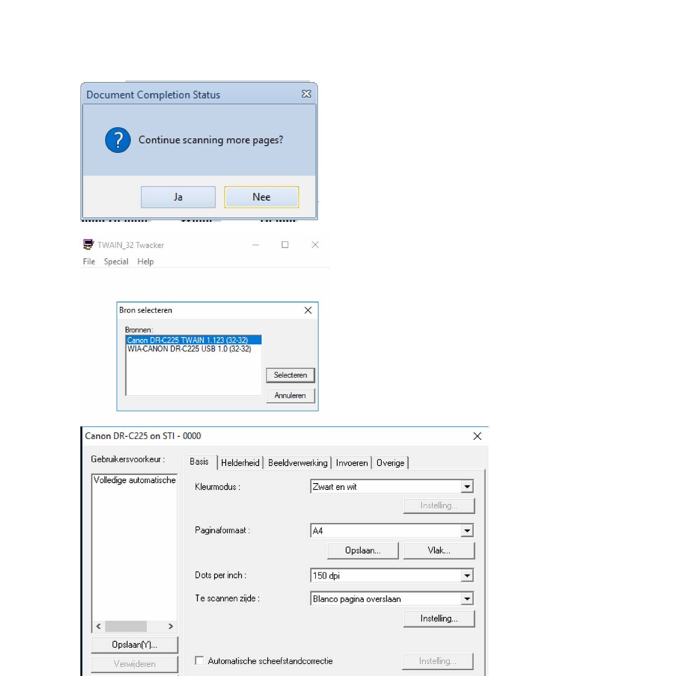Open the Special menu in Twacker
Image resolution: width=676 pixels, height=676 pixels.
116,261
